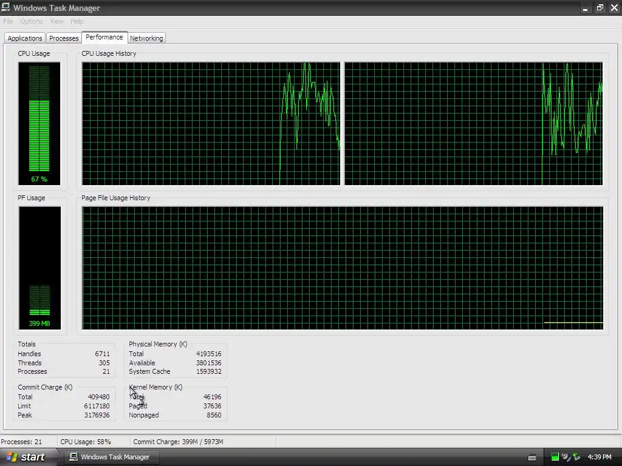
Task: Open the Help menu
Action: click(77, 21)
